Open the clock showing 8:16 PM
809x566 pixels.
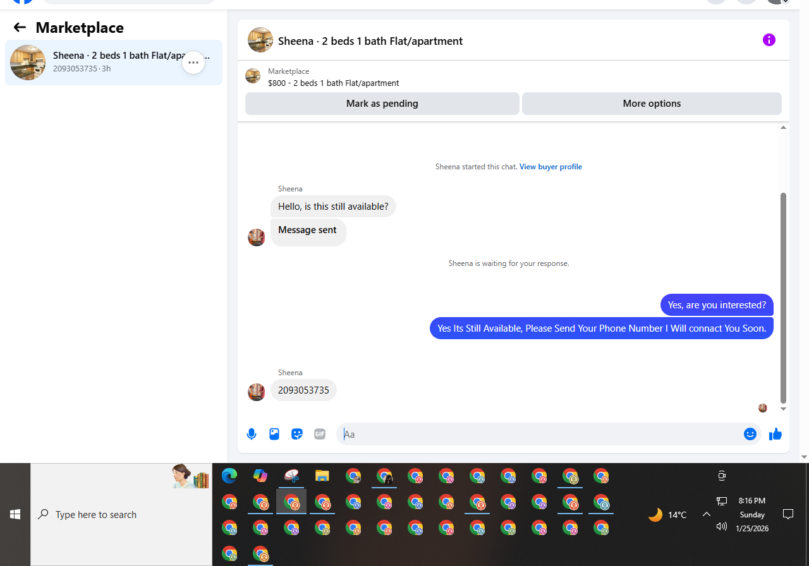pyautogui.click(x=752, y=515)
